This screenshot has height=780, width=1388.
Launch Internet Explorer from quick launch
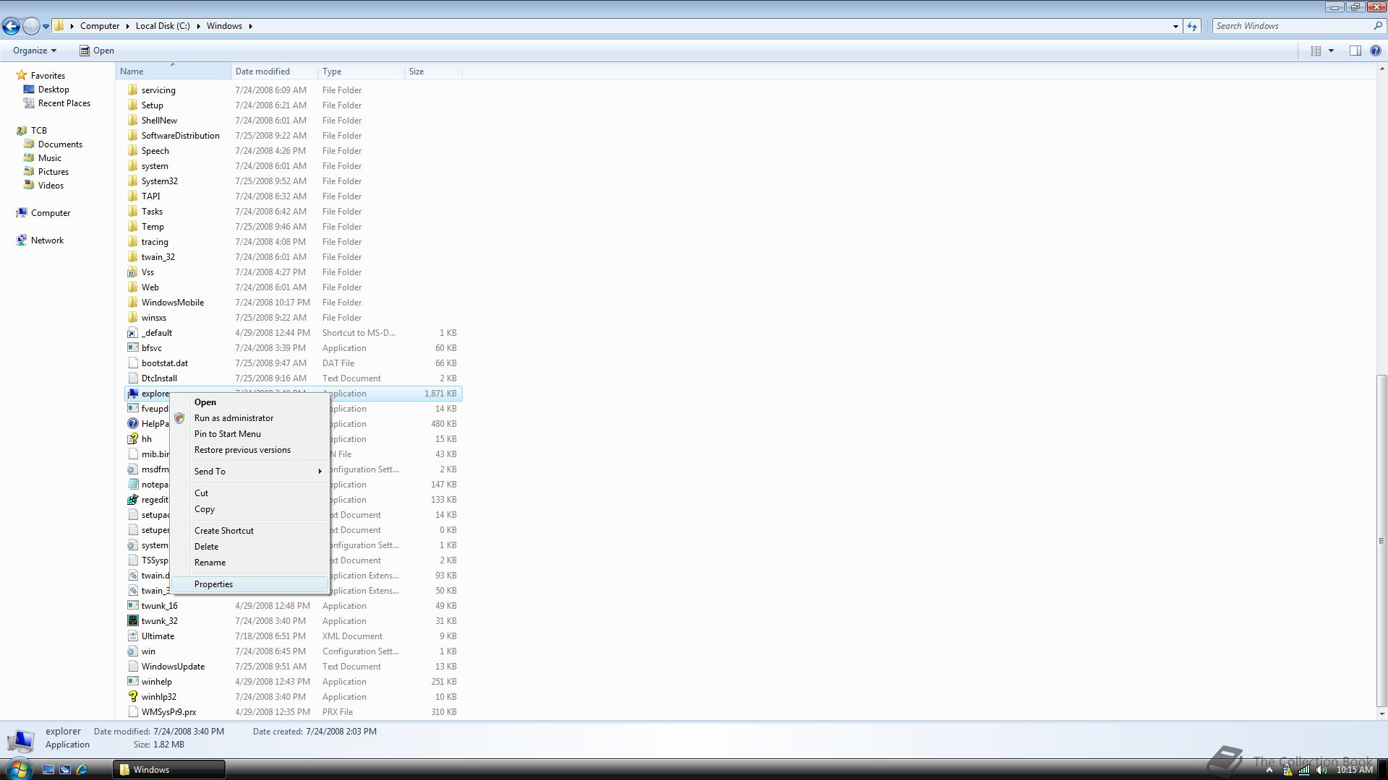82,770
